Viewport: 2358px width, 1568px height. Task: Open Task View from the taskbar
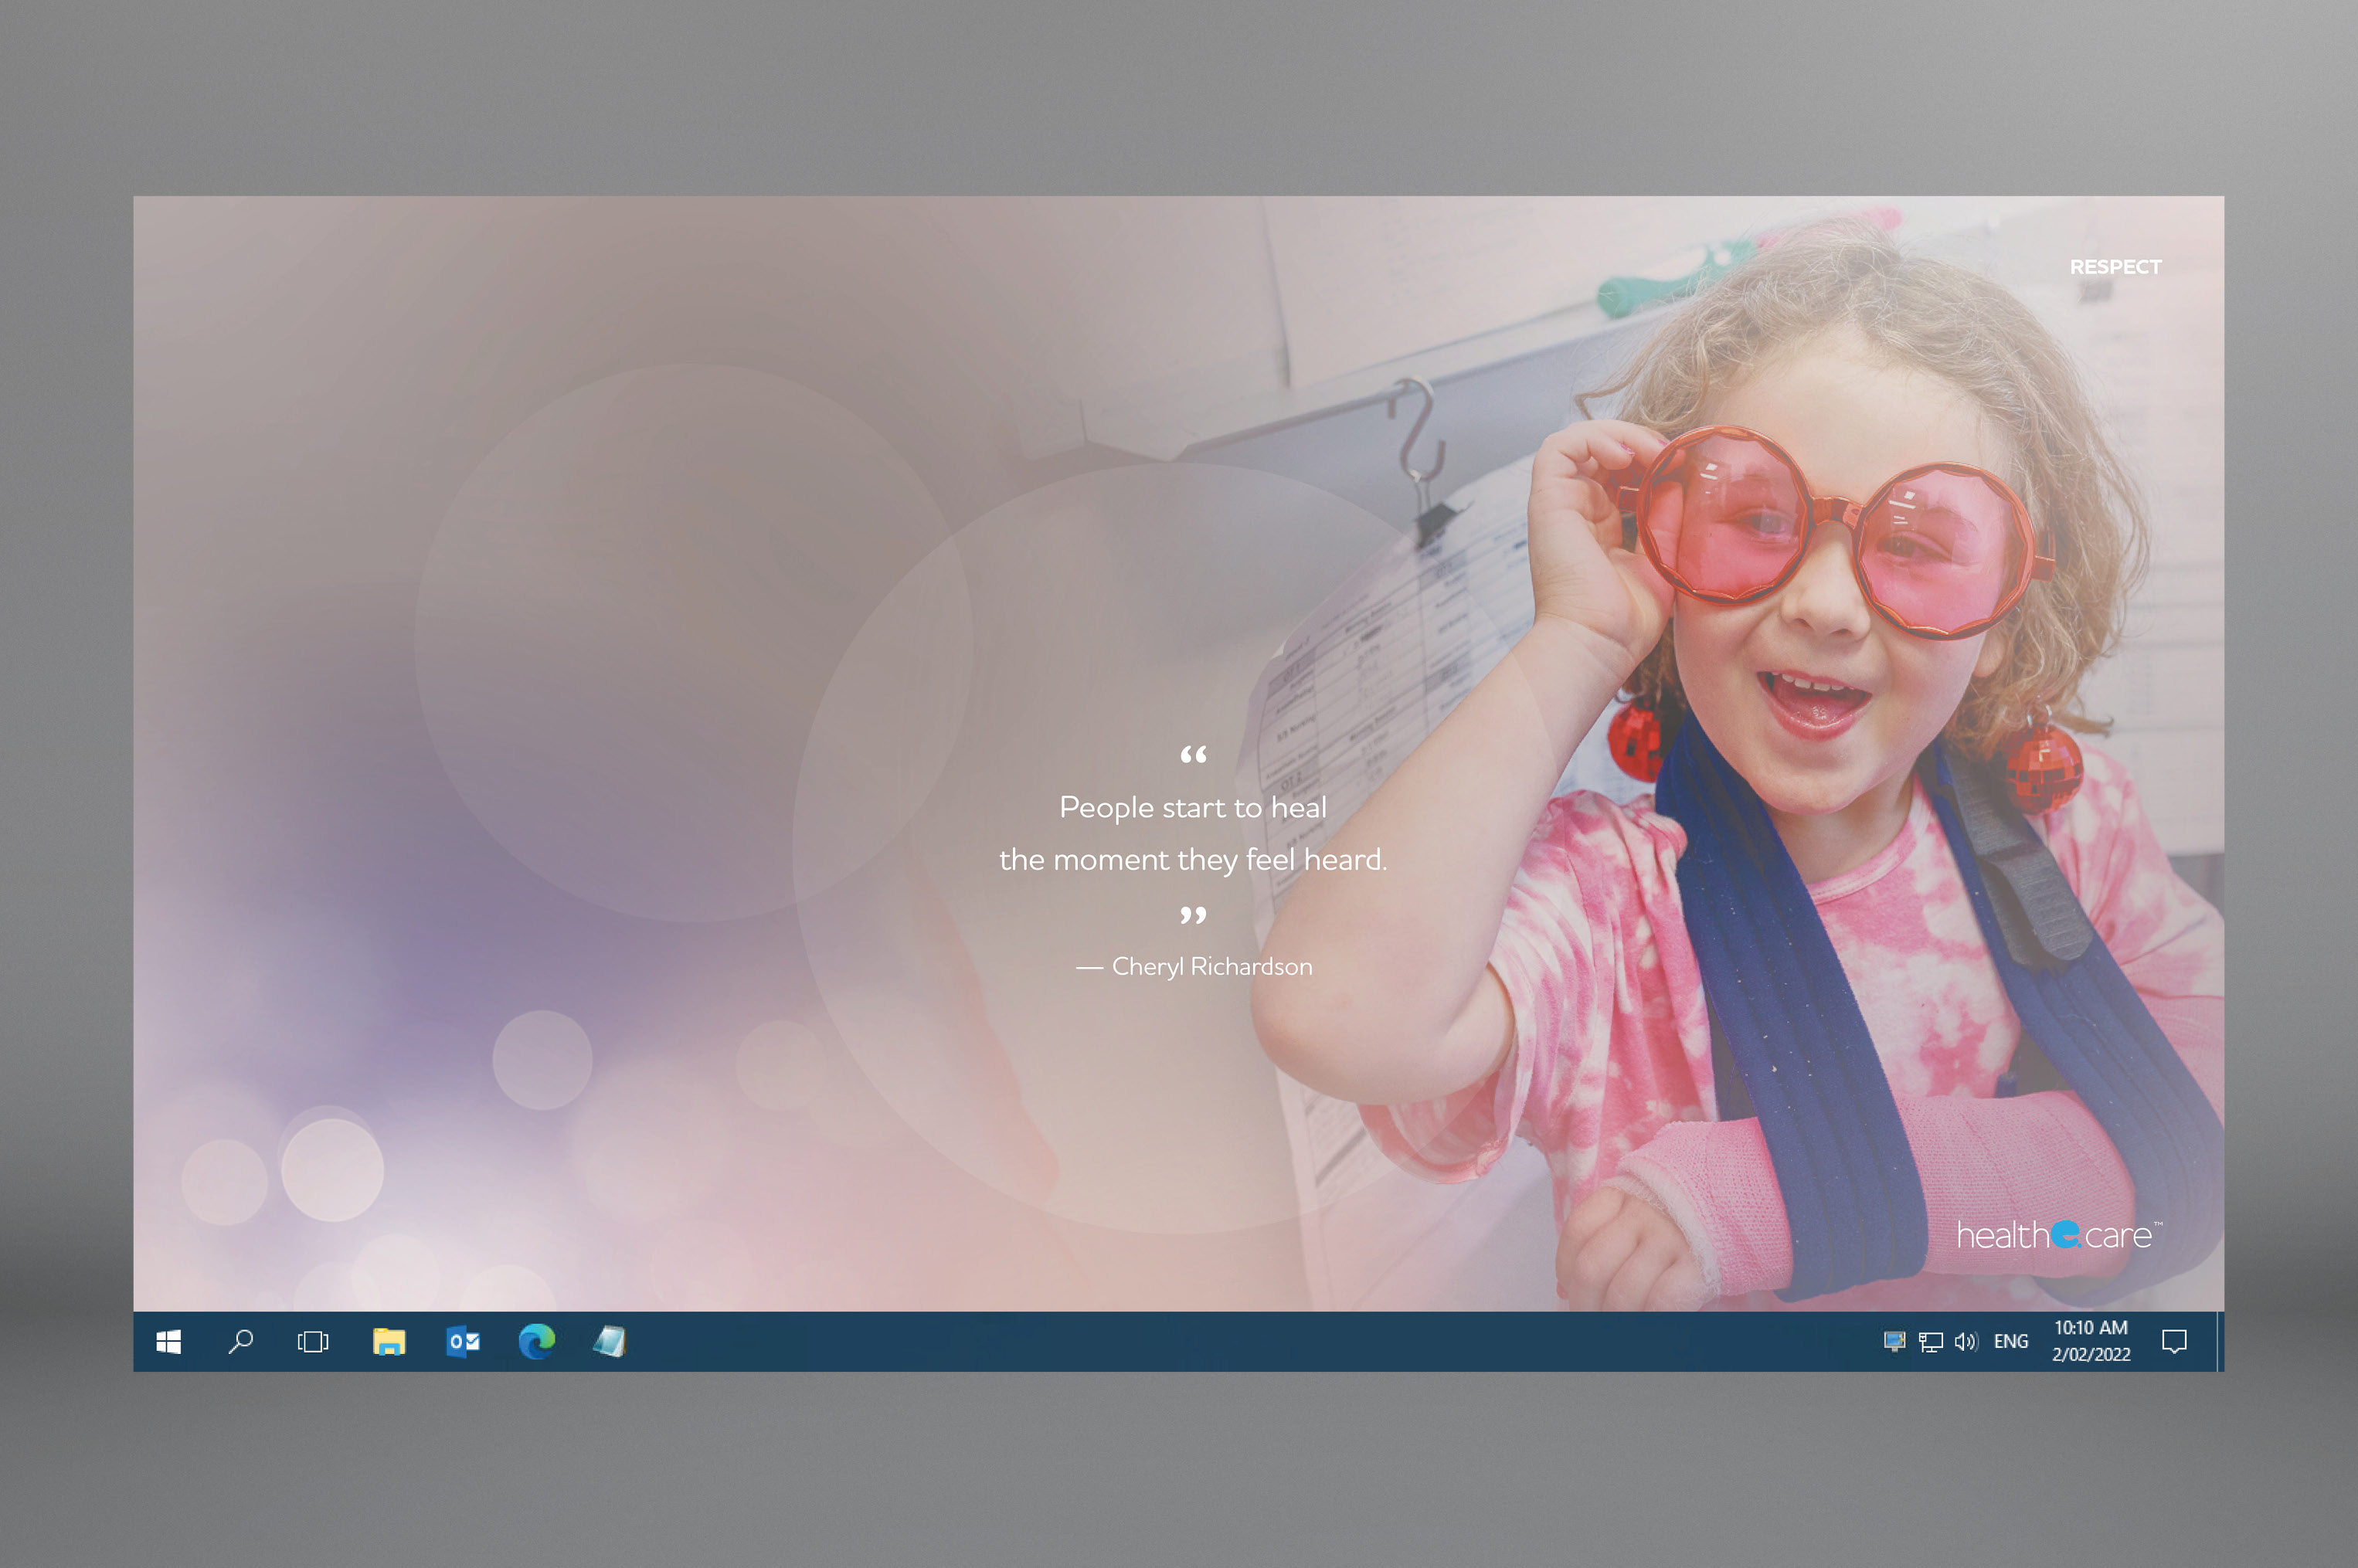(313, 1342)
